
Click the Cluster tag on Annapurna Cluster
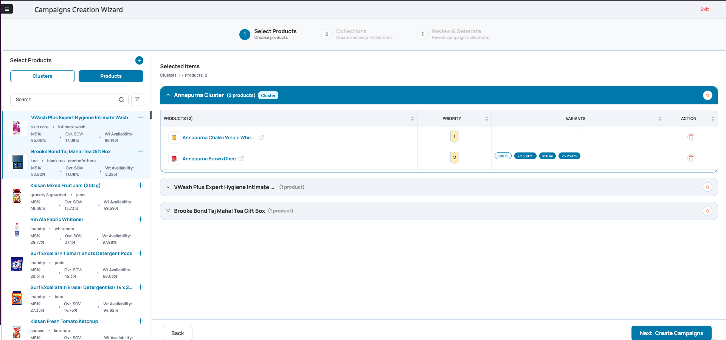(x=268, y=95)
